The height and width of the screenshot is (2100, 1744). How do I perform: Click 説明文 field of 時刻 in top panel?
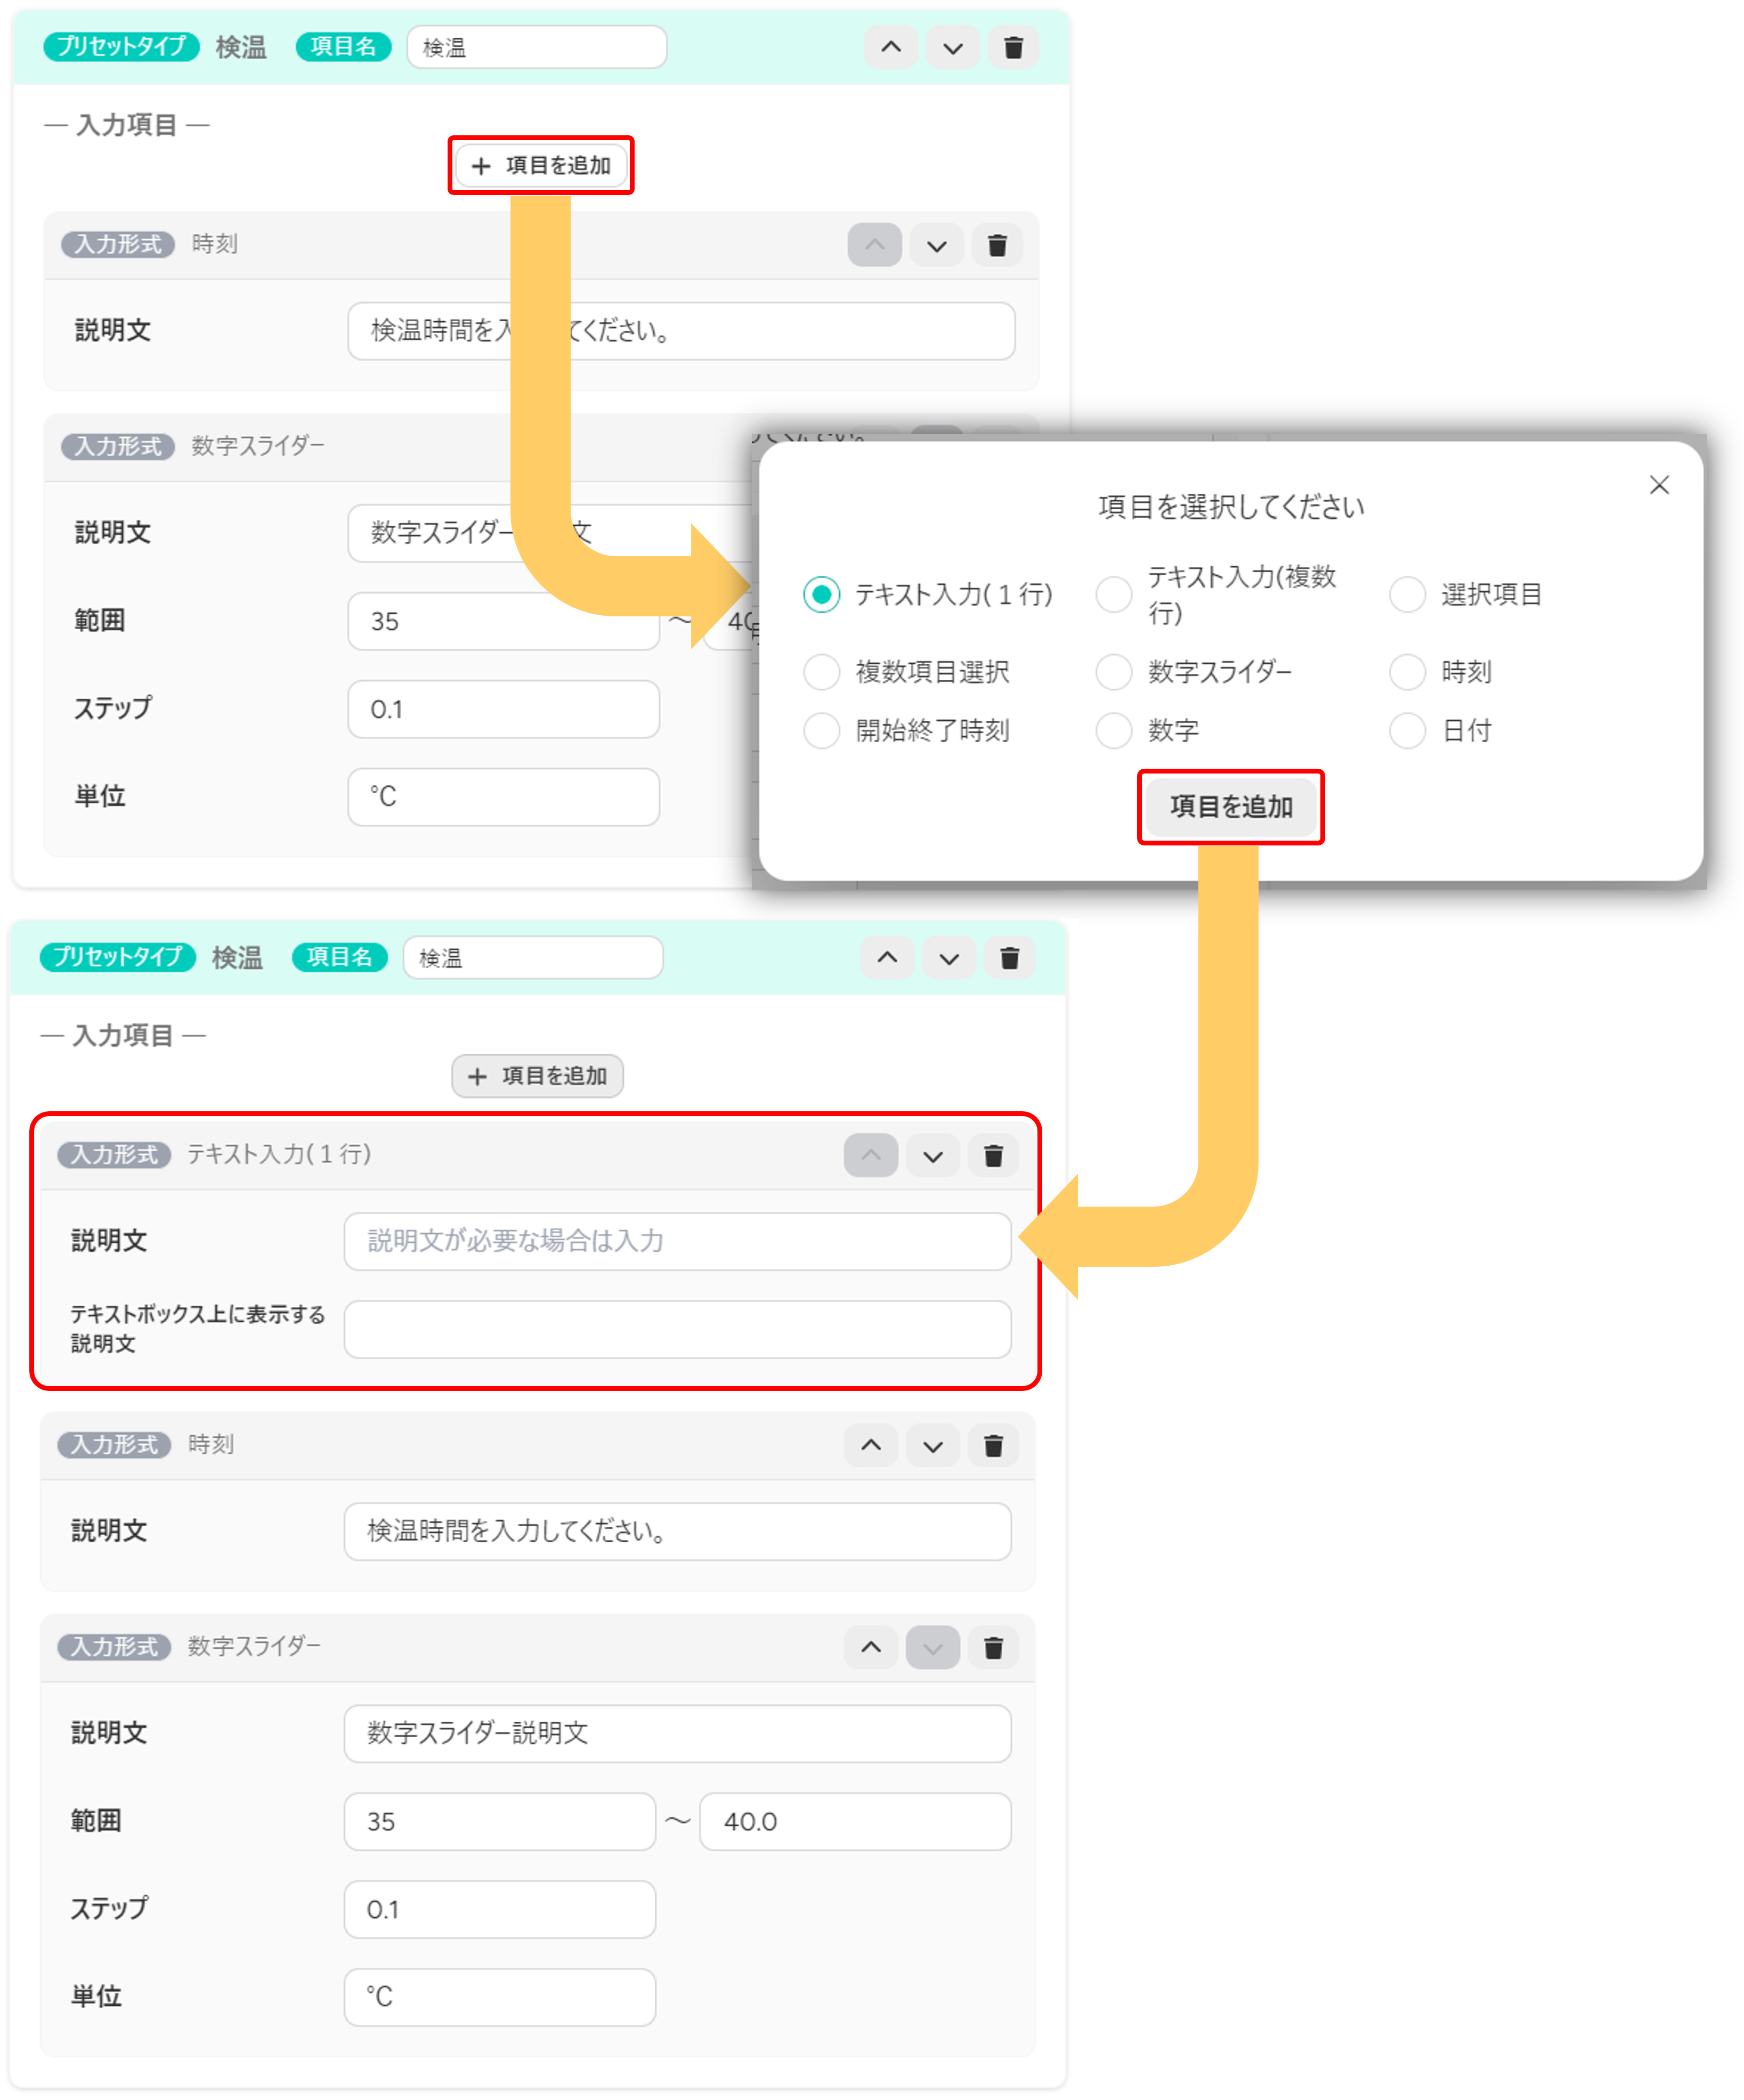[x=681, y=331]
